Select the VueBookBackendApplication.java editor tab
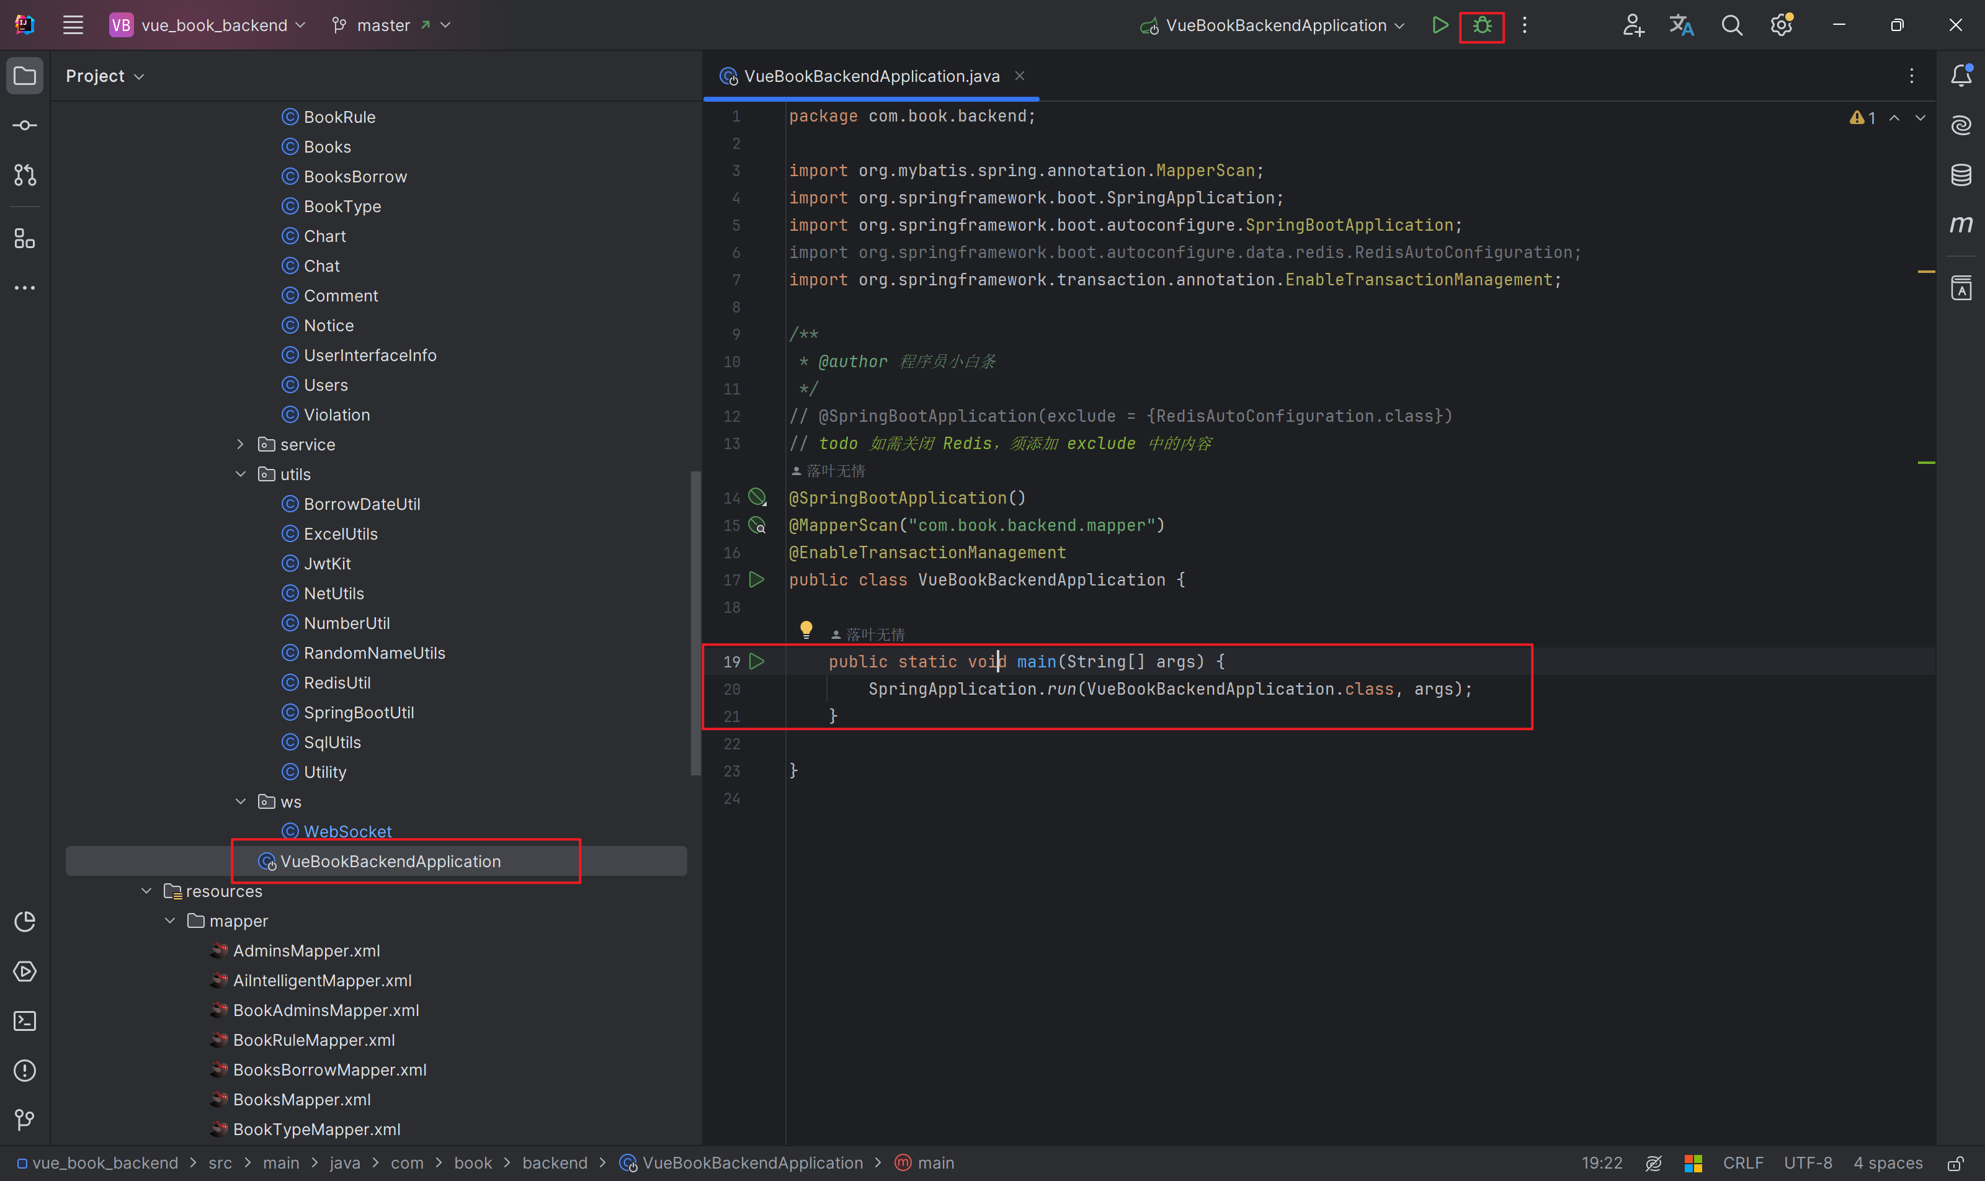1985x1181 pixels. click(x=871, y=76)
